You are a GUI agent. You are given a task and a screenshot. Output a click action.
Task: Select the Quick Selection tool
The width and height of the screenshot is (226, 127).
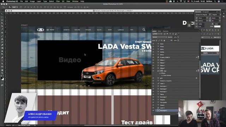click(x=2, y=23)
